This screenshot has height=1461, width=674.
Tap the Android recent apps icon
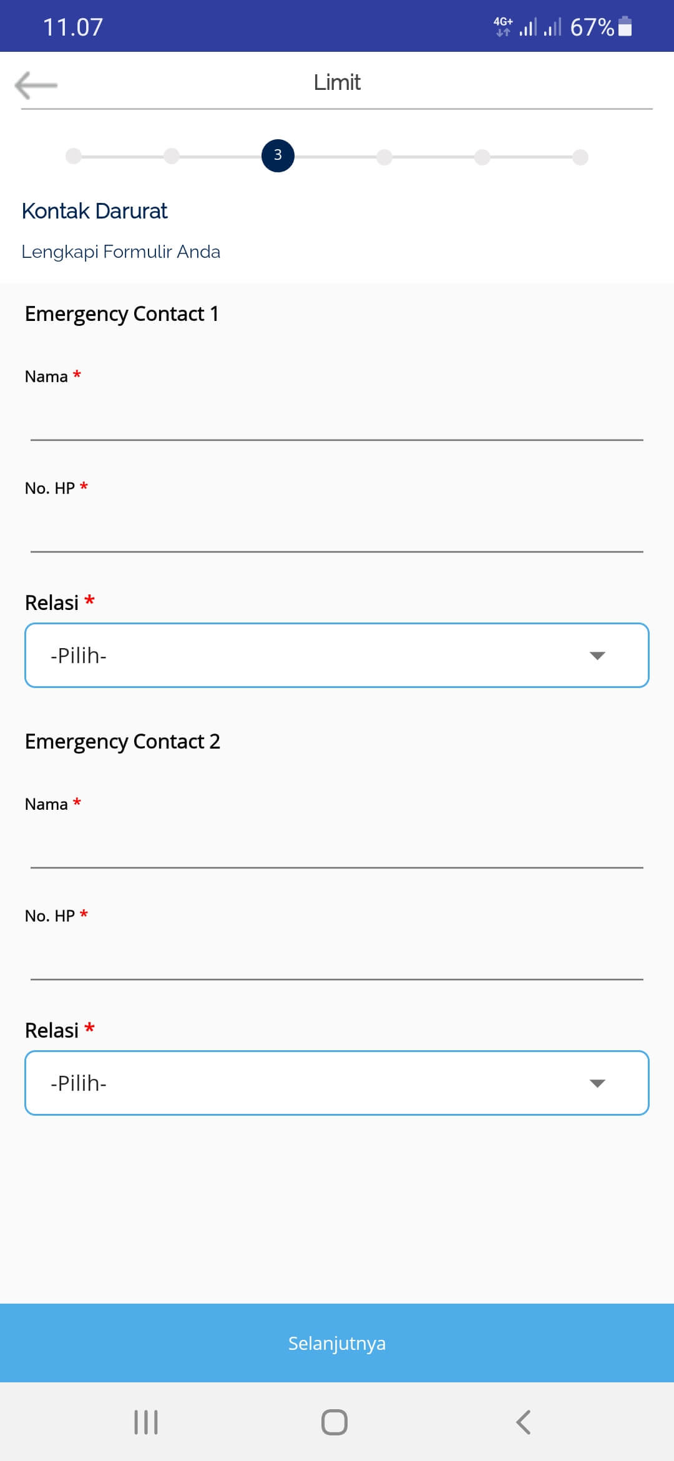point(146,1422)
